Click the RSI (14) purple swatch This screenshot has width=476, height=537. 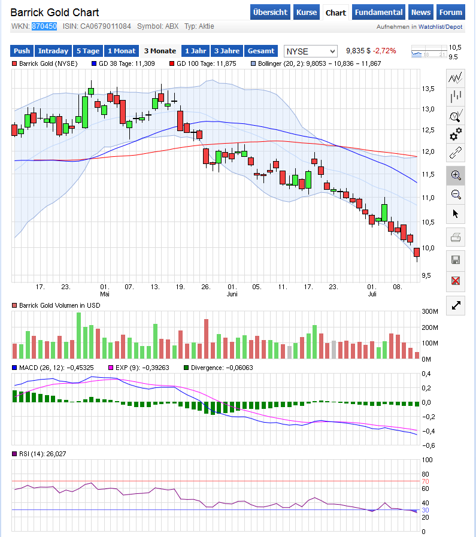[14, 454]
